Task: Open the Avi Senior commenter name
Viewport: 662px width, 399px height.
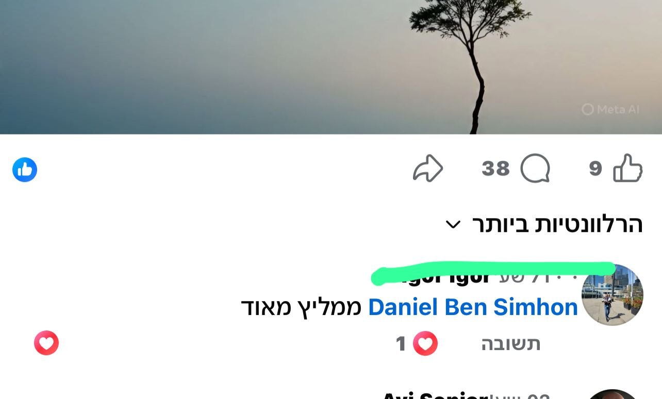Action: (x=435, y=396)
